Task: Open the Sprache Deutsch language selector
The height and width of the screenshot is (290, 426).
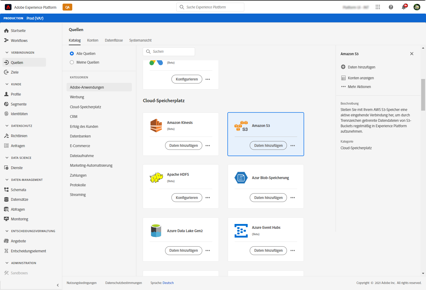Action: (168, 283)
